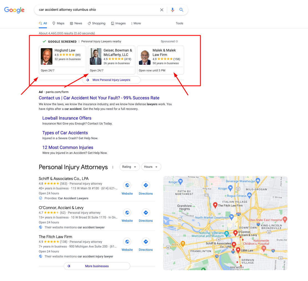Clear the search box with the X

coord(162,9)
